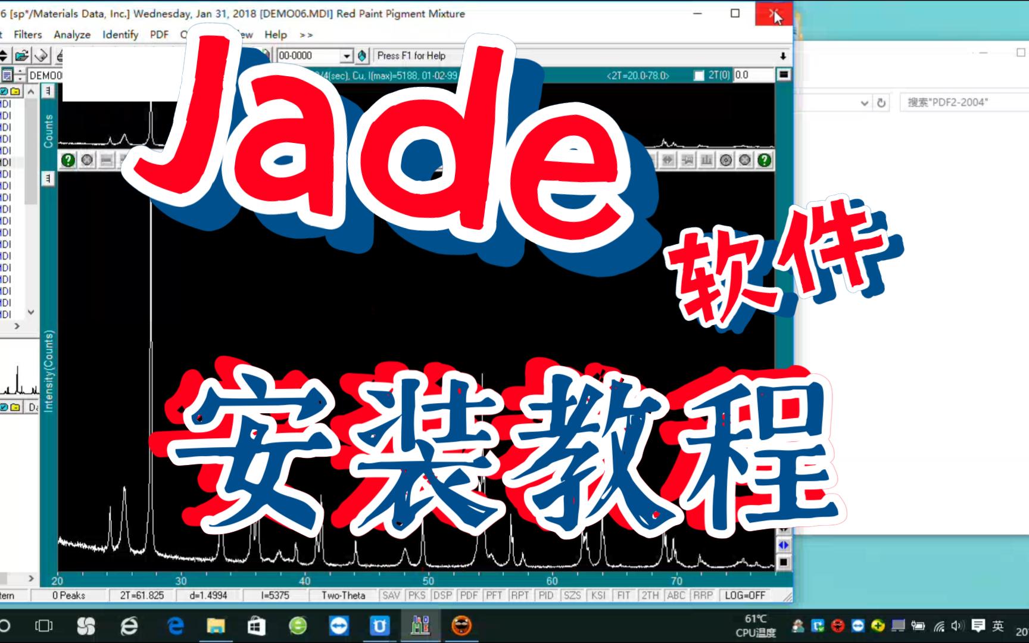This screenshot has width=1029, height=643.
Task: Click the yellow folder icon in file panel
Action: 15,92
